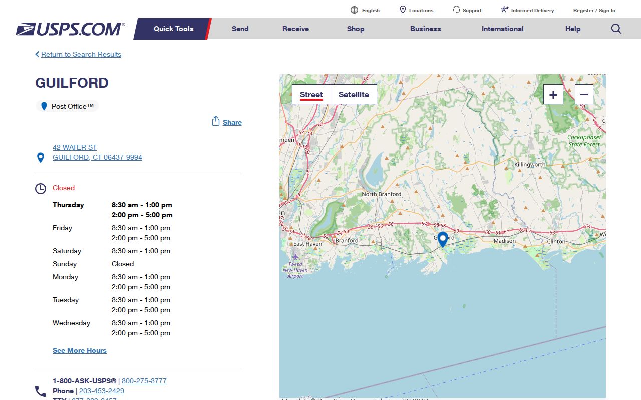The height and width of the screenshot is (400, 641).
Task: Click the Support text link
Action: tap(472, 10)
